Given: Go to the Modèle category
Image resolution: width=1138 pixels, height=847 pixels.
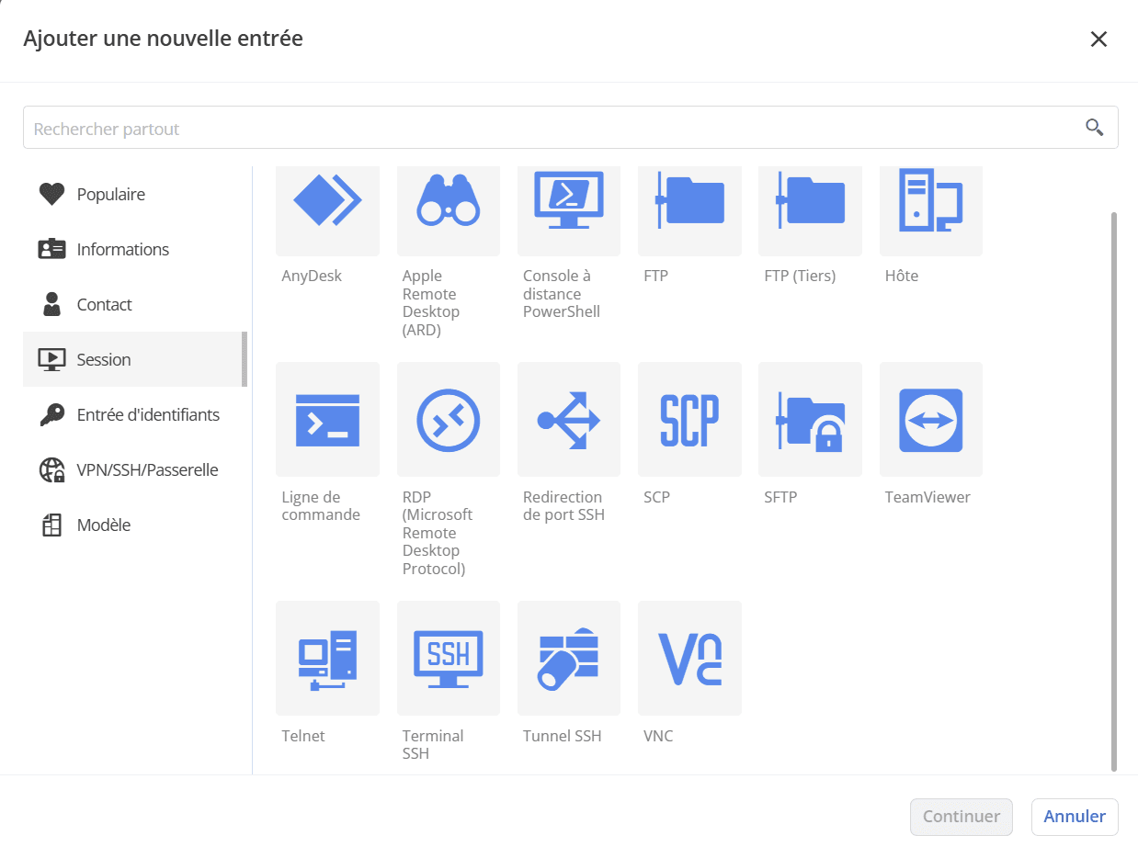Looking at the screenshot, I should pos(103,525).
